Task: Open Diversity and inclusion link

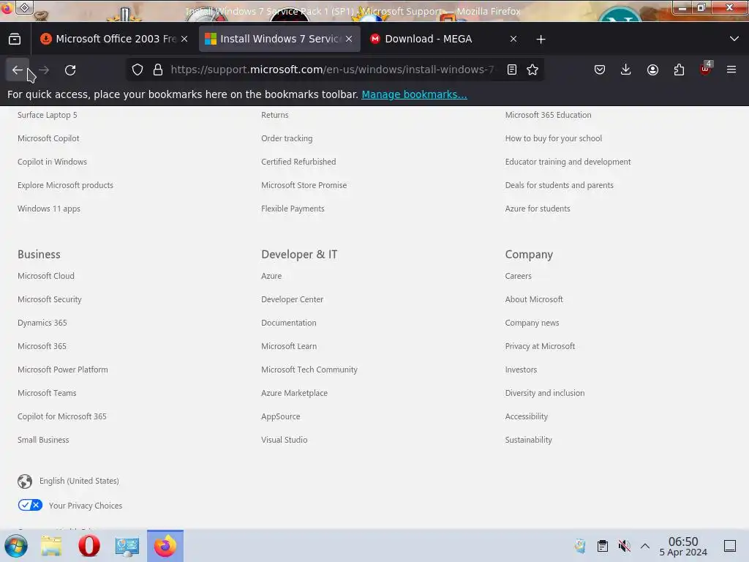Action: click(x=545, y=393)
